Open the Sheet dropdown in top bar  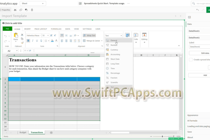(33, 3)
